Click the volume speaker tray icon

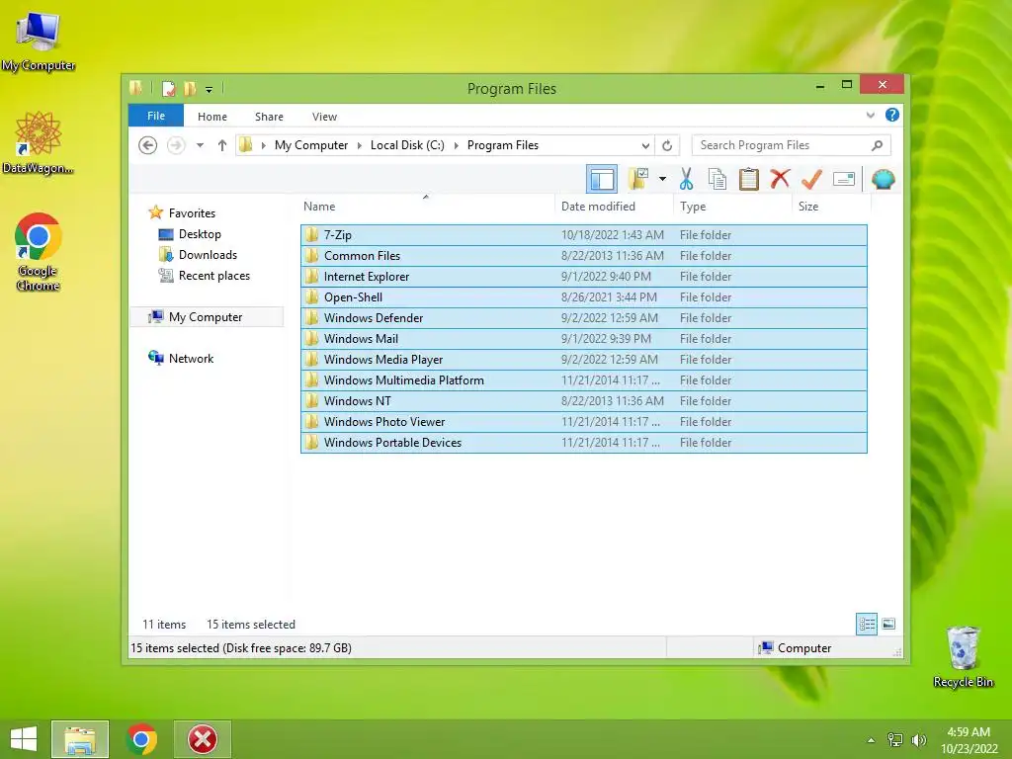(918, 739)
